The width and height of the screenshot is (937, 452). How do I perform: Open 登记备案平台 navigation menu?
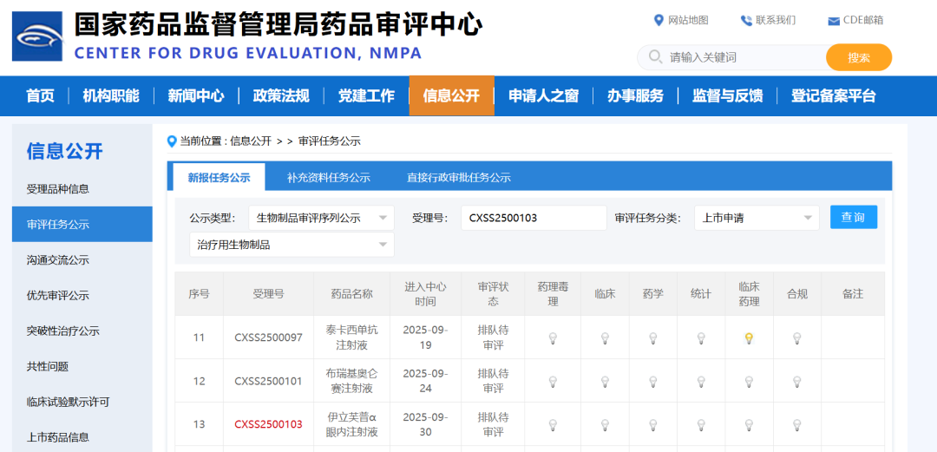click(833, 95)
